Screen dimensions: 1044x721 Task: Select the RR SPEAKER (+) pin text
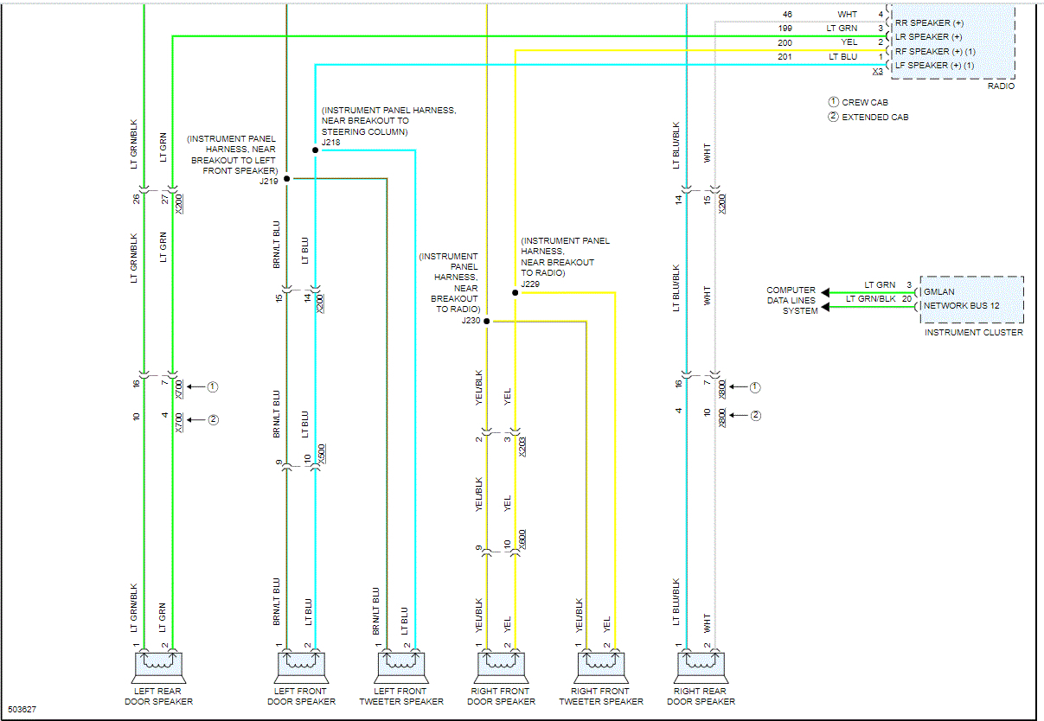pyautogui.click(x=930, y=22)
